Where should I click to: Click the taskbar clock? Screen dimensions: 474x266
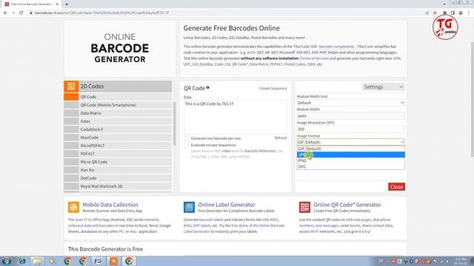click(461, 261)
